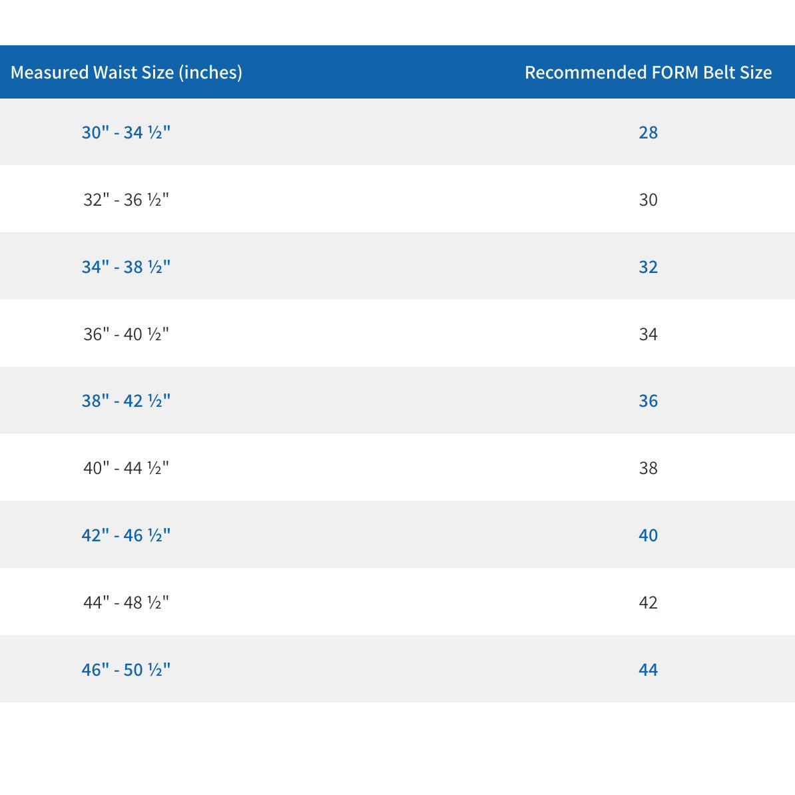
Task: Select the 46" - 50 ½" waist range
Action: click(x=127, y=670)
